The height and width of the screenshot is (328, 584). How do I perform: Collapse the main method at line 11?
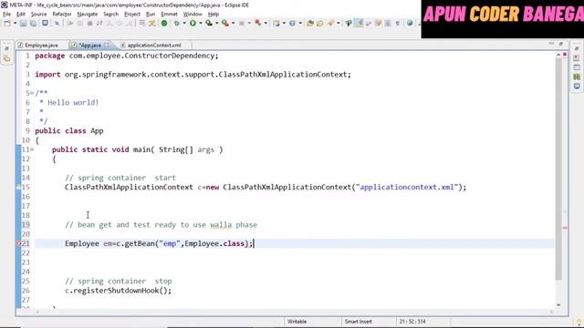click(x=32, y=149)
